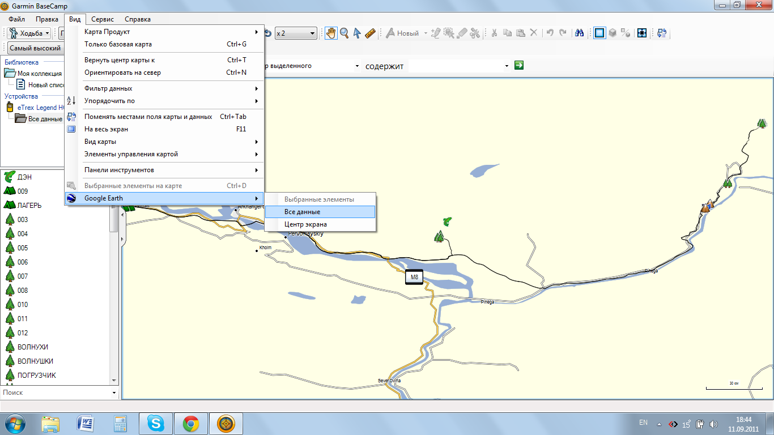Screen dimensions: 774x435
Task: Open Skype from the taskbar
Action: point(155,424)
